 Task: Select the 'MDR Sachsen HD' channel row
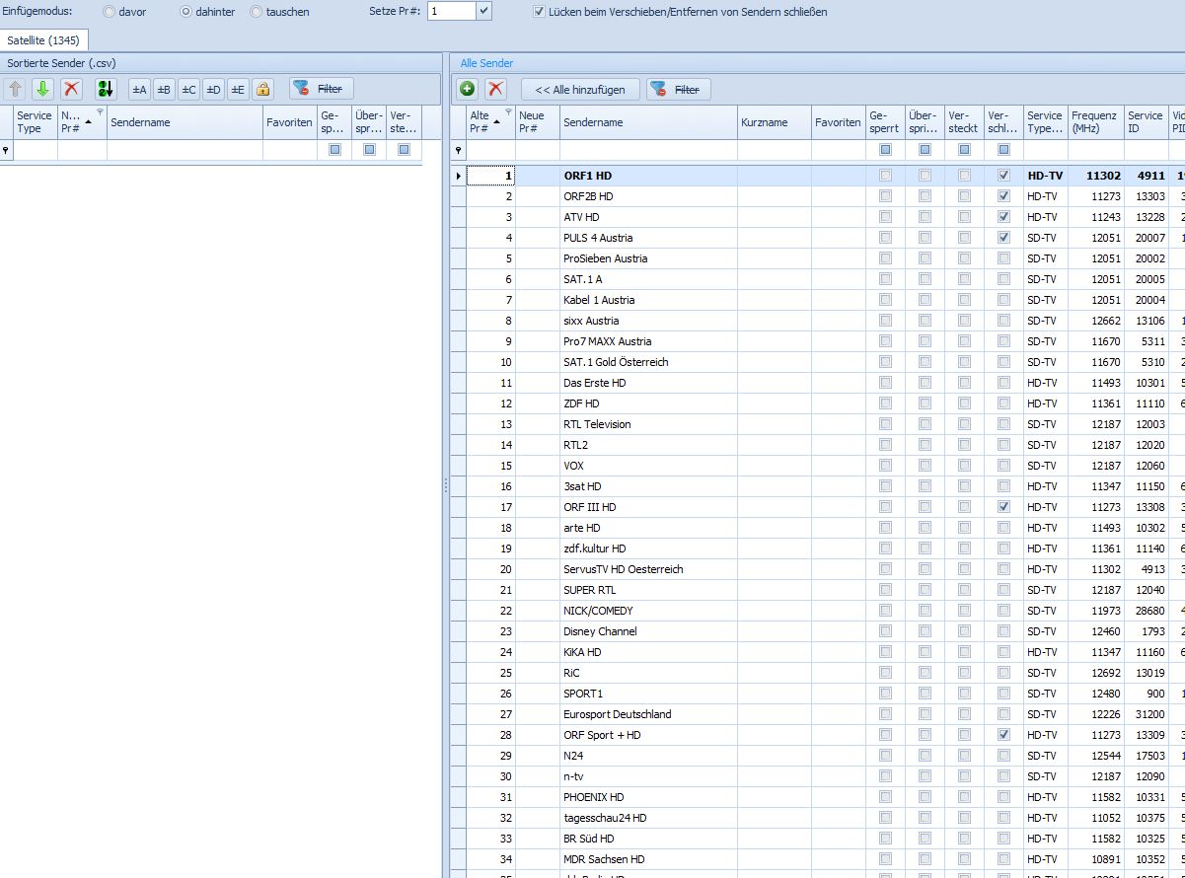click(817, 859)
